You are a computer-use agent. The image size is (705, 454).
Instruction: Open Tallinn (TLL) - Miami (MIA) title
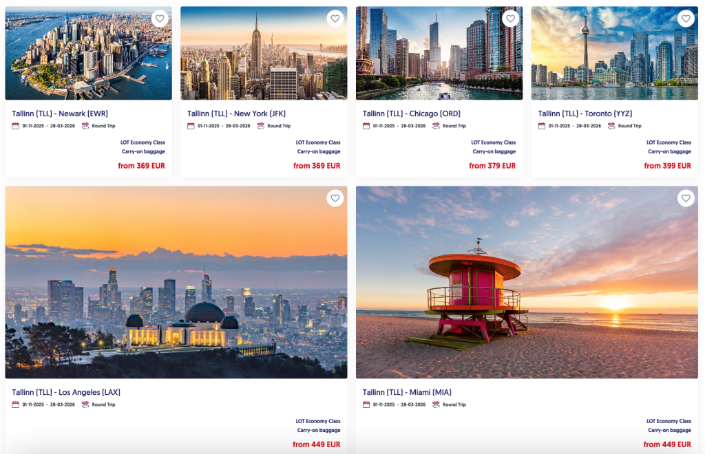point(407,392)
